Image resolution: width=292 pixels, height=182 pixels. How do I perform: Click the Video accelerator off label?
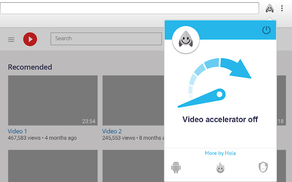tap(220, 120)
